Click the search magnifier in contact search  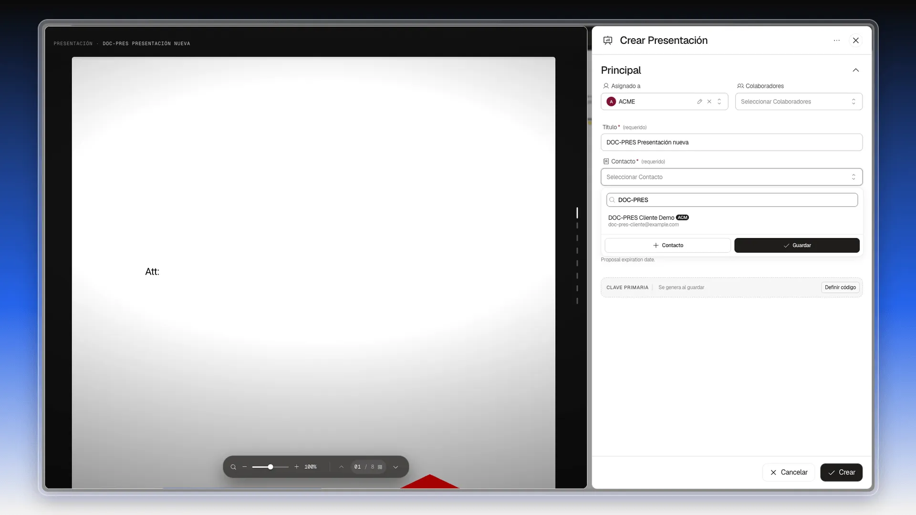pos(612,200)
